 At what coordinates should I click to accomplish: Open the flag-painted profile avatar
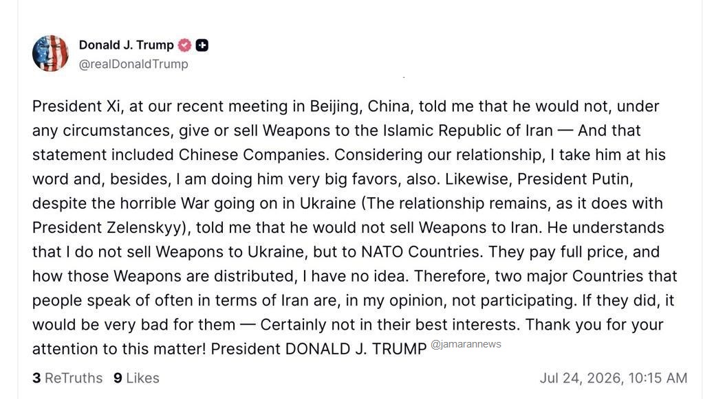pyautogui.click(x=50, y=53)
